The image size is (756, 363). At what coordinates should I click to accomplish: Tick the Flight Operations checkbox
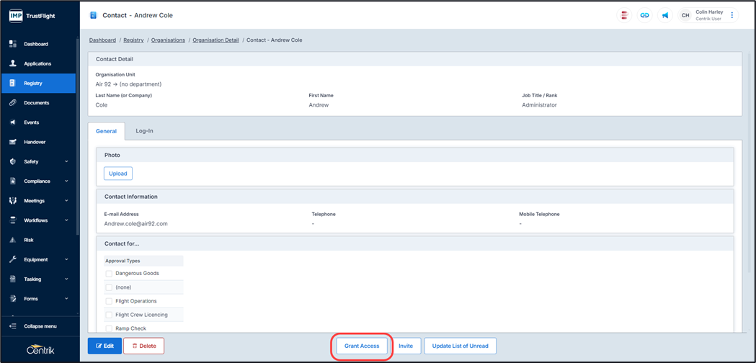coord(109,301)
